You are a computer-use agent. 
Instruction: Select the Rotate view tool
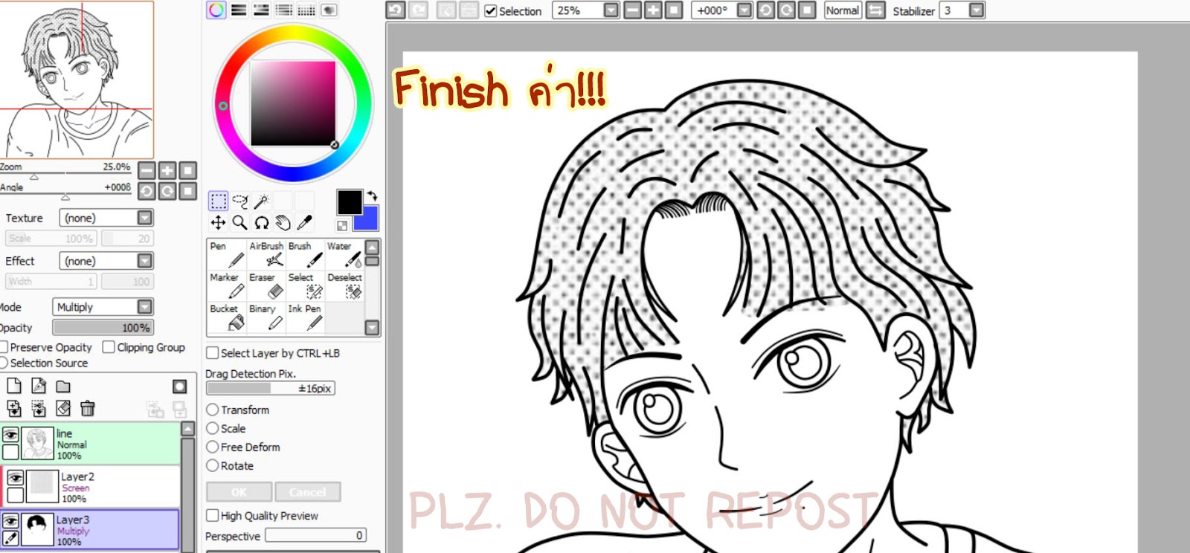point(261,222)
